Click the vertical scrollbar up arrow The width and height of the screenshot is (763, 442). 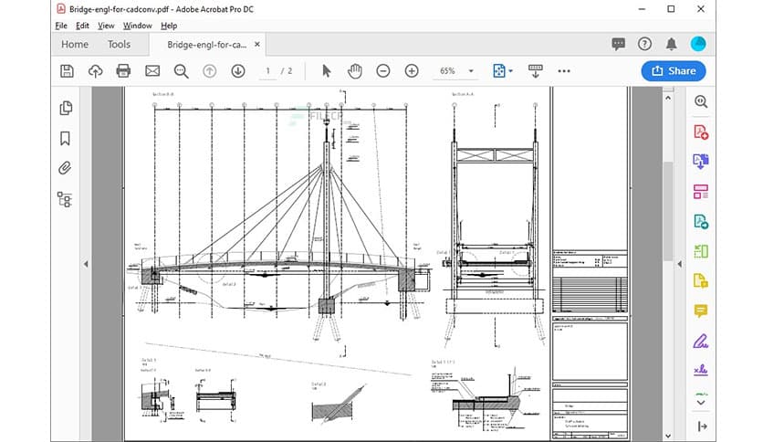(x=668, y=98)
